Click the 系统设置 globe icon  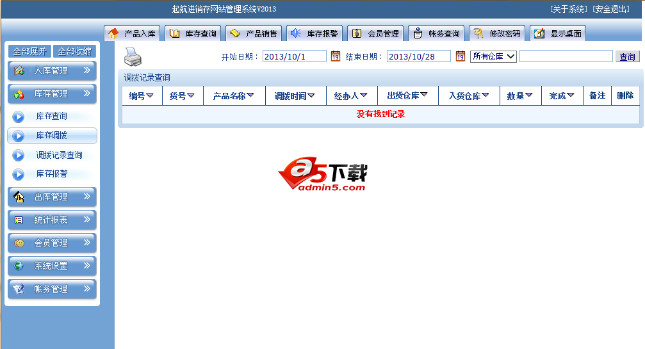[19, 266]
